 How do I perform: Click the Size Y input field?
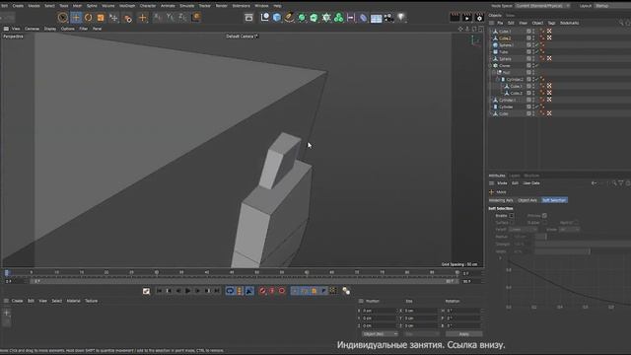[421, 318]
